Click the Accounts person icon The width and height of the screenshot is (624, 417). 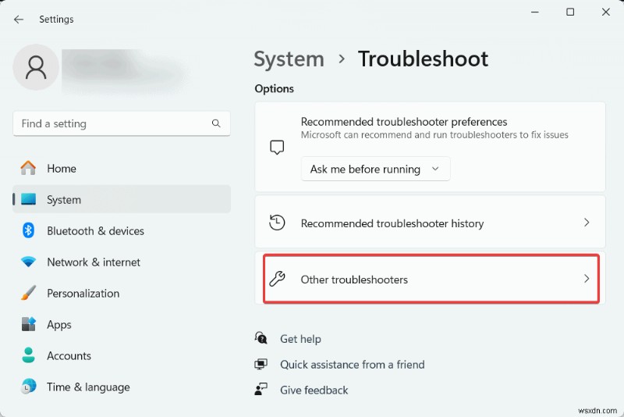point(28,355)
